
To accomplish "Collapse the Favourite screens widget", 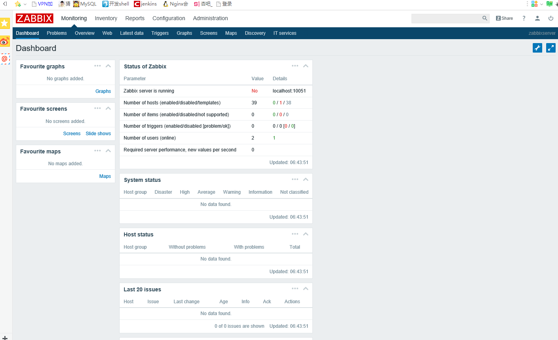I will (x=108, y=108).
